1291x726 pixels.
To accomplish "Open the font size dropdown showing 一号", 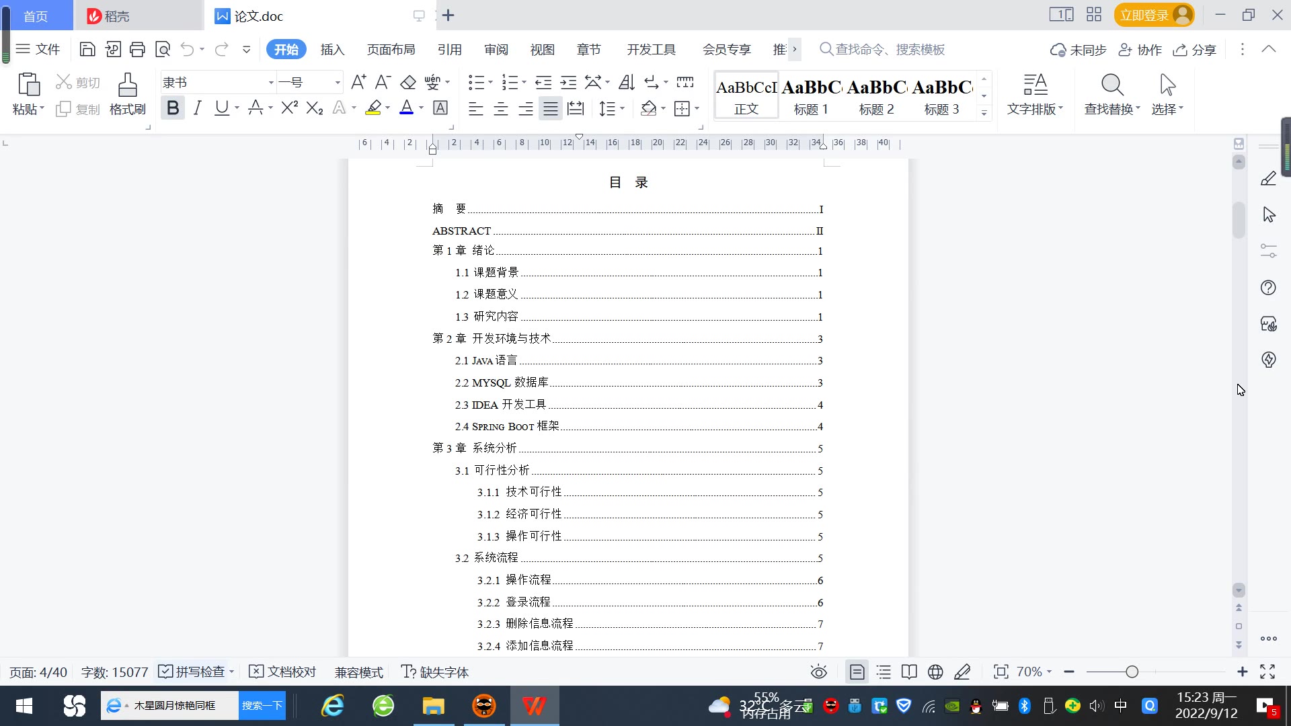I will (x=338, y=83).
